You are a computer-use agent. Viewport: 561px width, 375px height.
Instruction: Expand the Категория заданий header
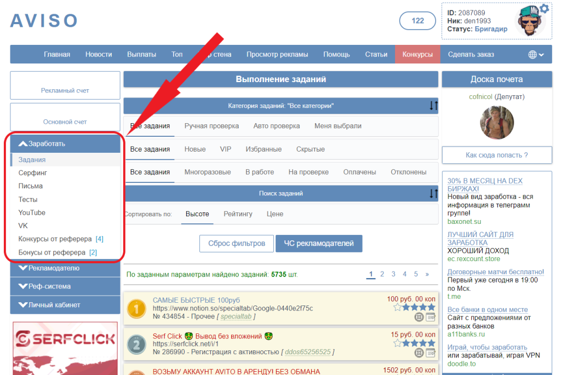click(x=281, y=106)
